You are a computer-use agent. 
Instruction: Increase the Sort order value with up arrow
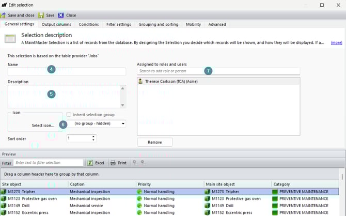click(93, 137)
